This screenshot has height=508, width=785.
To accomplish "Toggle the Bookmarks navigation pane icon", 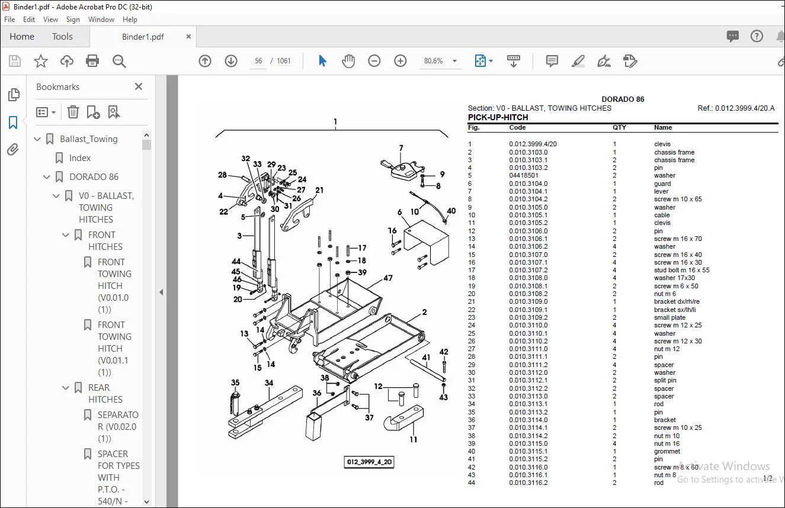I will coord(13,123).
